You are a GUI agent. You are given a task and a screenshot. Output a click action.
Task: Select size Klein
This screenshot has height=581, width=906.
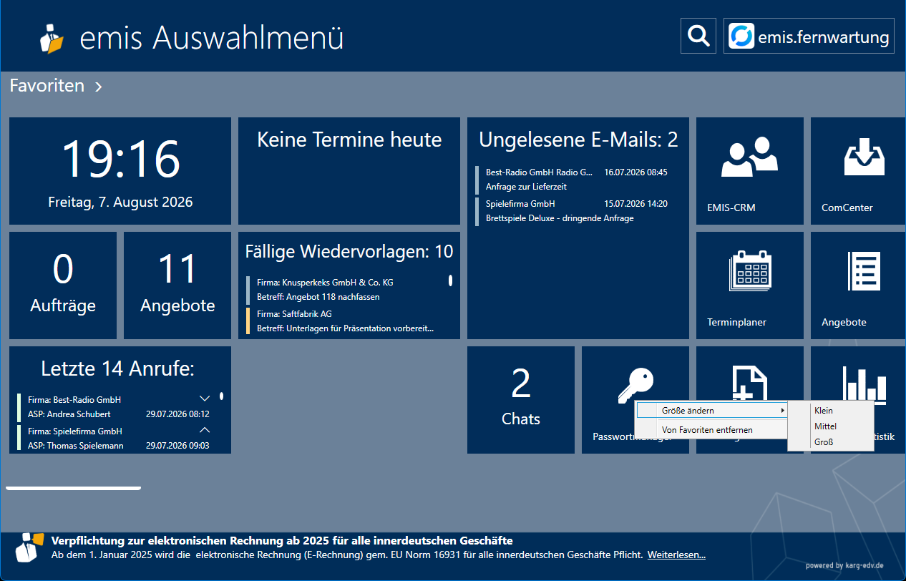pyautogui.click(x=831, y=411)
